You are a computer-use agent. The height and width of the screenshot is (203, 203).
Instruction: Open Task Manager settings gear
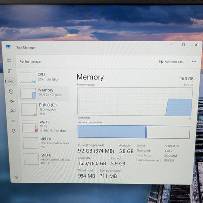point(16,177)
